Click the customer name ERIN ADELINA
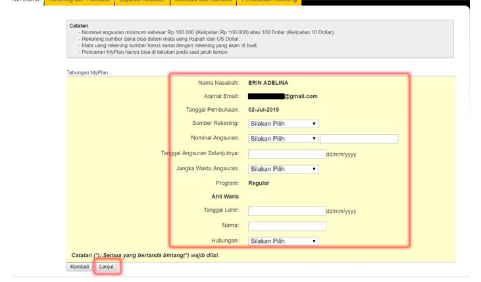 click(268, 83)
